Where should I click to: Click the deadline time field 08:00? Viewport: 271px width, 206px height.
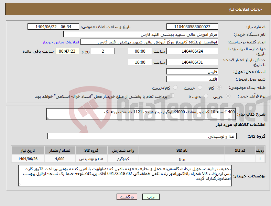click(140, 51)
